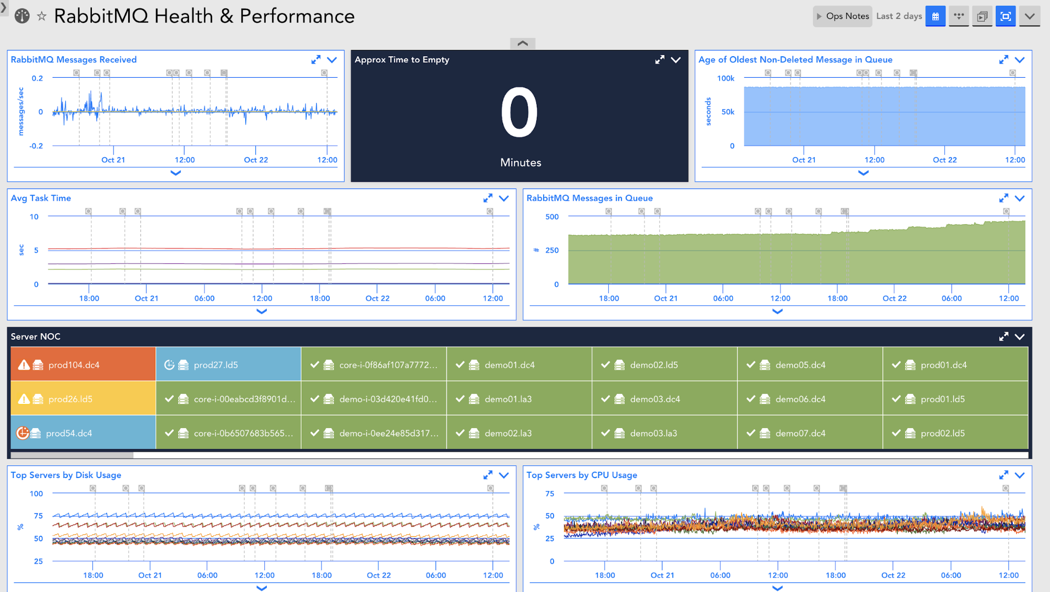1050x592 pixels.
Task: Select demo06.dc4 server tile
Action: coord(810,399)
